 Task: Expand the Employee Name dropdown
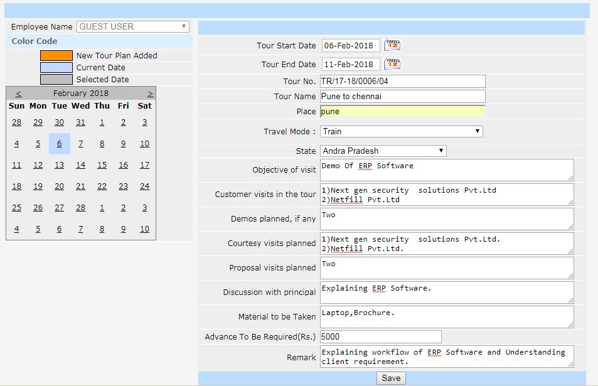click(x=133, y=26)
